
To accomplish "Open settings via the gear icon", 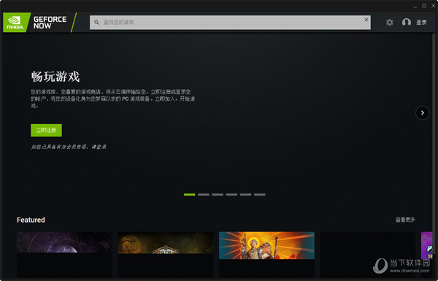I will (x=389, y=23).
